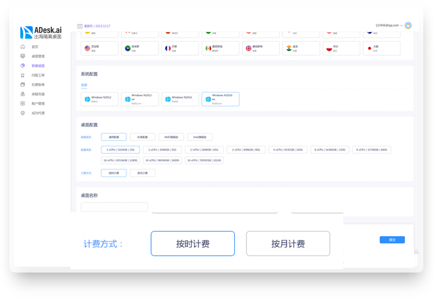Select the Poland flag region card

(341, 49)
